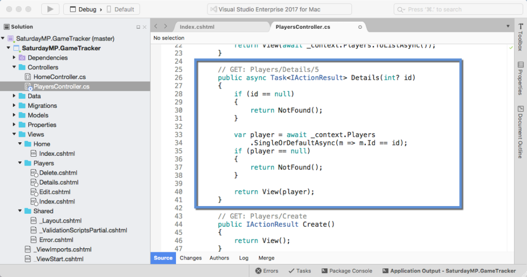The image size is (527, 277).
Task: Close the Solution pad
Action: (145, 27)
